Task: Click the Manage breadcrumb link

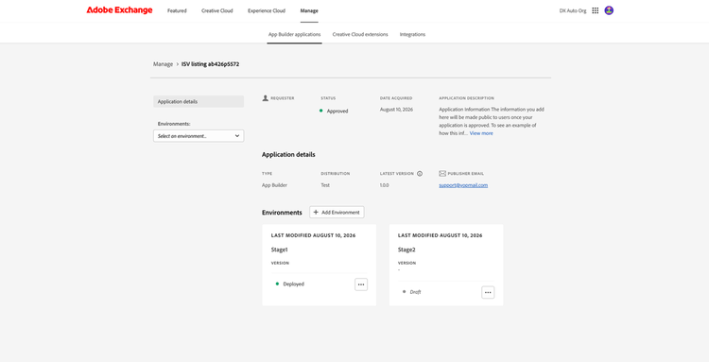Action: [163, 64]
